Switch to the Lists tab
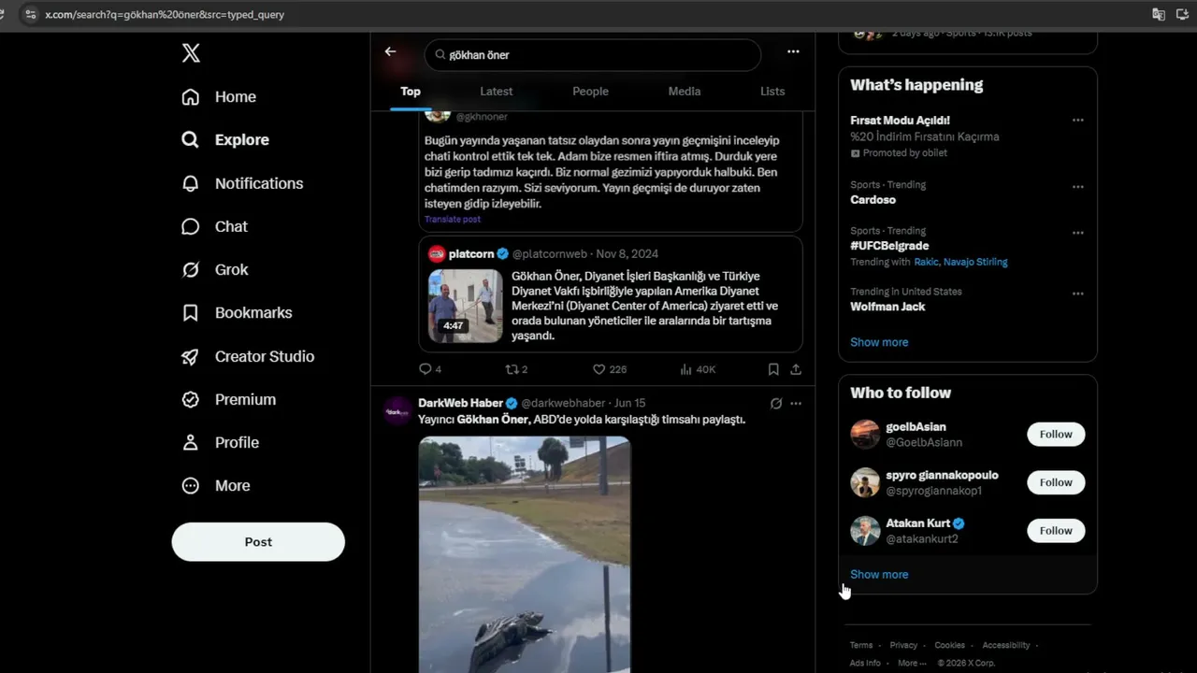 772,92
